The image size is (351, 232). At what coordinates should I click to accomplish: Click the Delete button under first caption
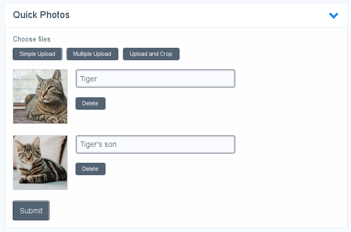click(x=91, y=103)
